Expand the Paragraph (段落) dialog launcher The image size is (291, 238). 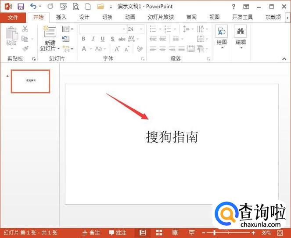tap(208, 59)
